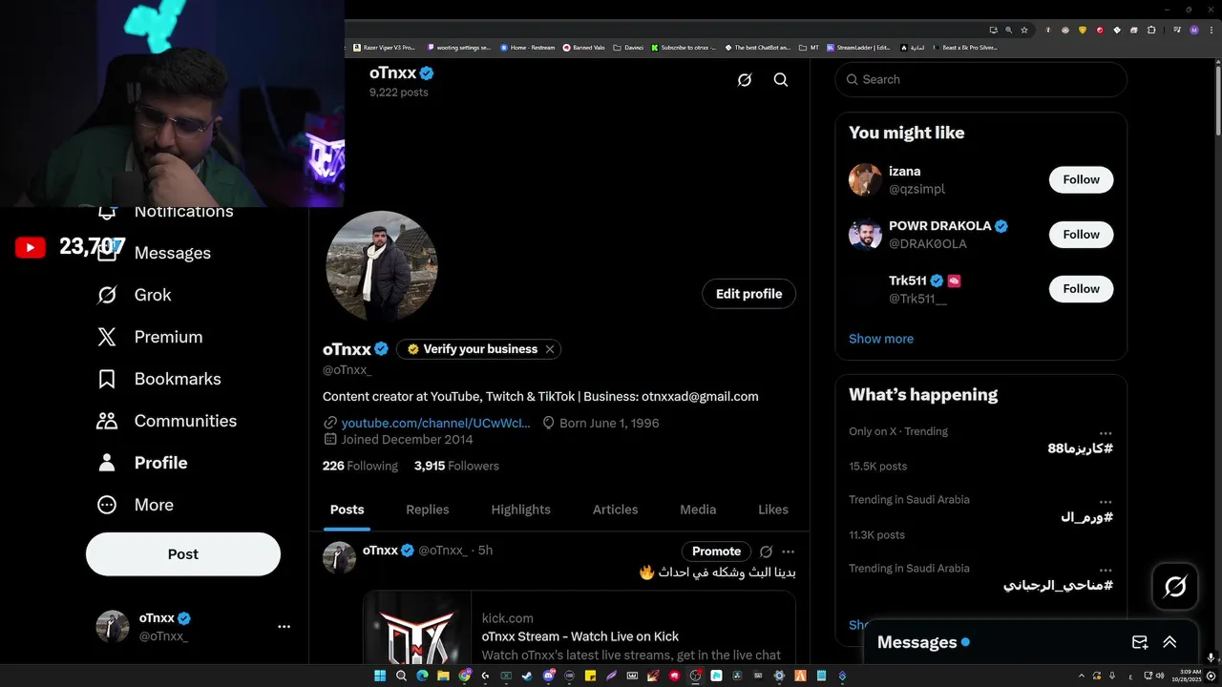Viewport: 1222px width, 687px height.
Task: Open account switcher dots beside oTnxx
Action: coord(284,627)
